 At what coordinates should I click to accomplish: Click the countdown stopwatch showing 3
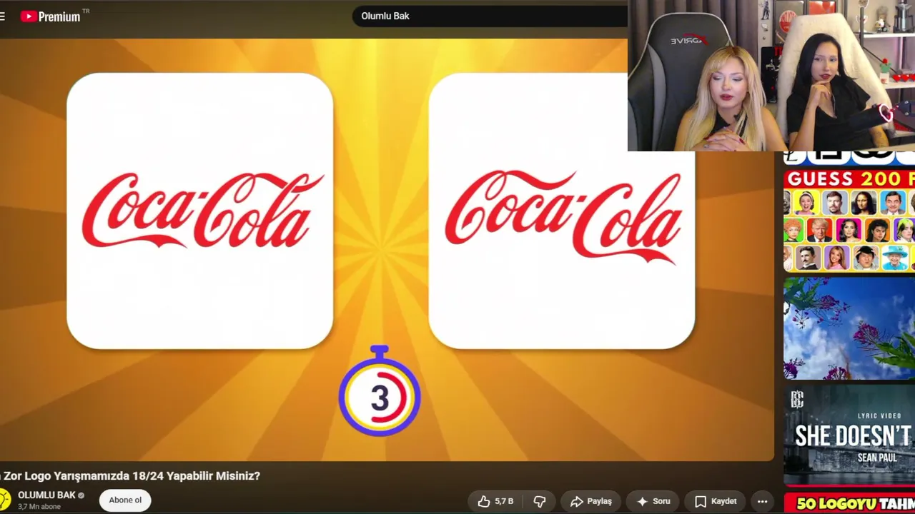(380, 391)
